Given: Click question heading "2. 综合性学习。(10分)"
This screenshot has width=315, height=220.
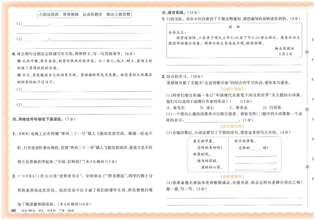Looking at the screenshot, I should click(182, 77).
